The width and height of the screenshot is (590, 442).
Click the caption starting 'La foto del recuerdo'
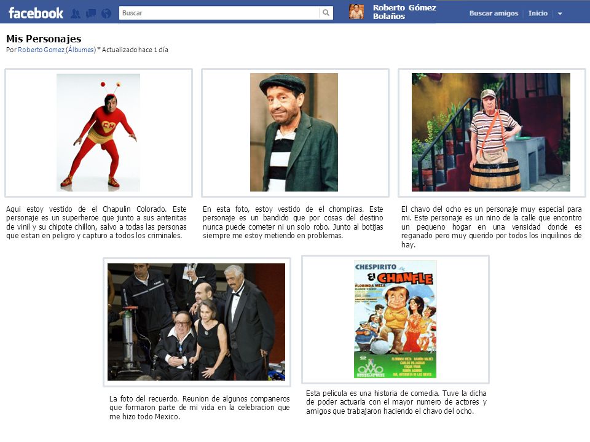199,408
